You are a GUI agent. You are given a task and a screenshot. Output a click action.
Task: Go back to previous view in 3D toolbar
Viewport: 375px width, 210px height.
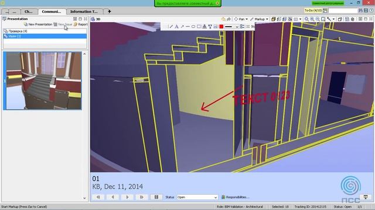(x=223, y=19)
